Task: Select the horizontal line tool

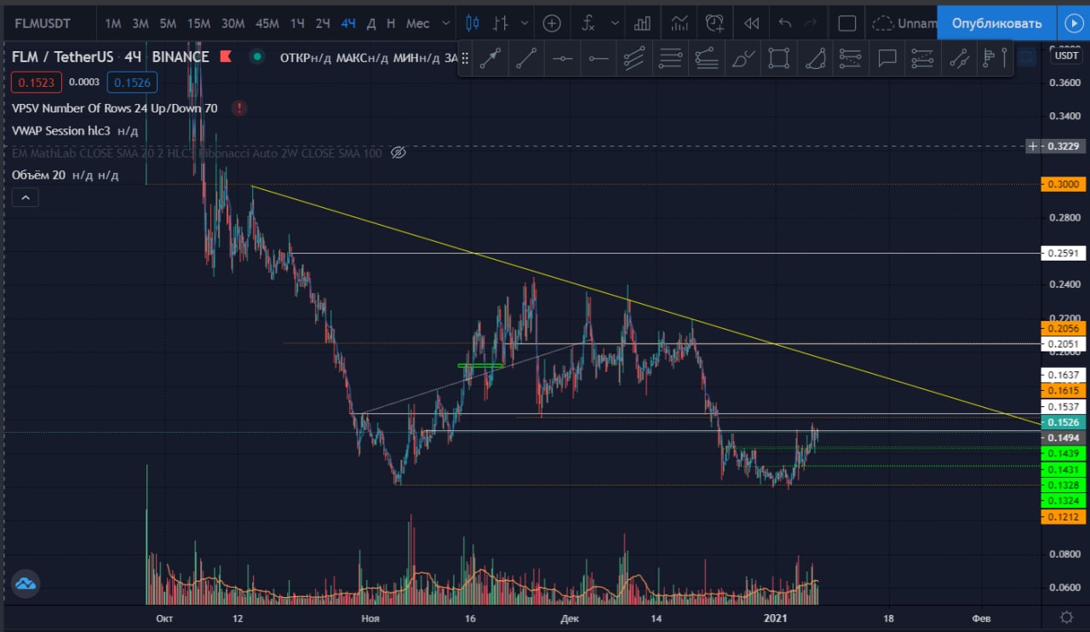Action: coord(562,58)
